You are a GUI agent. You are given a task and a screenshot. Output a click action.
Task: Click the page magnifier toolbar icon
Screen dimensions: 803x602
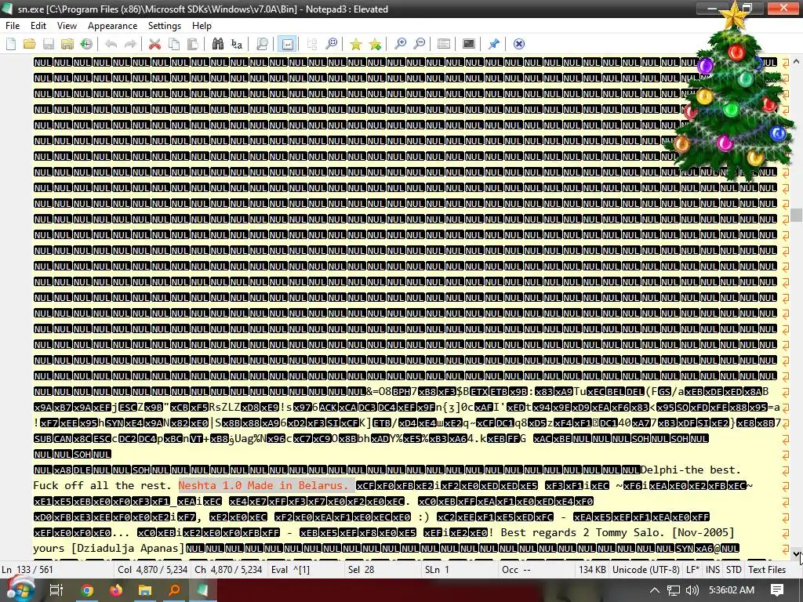tap(262, 44)
